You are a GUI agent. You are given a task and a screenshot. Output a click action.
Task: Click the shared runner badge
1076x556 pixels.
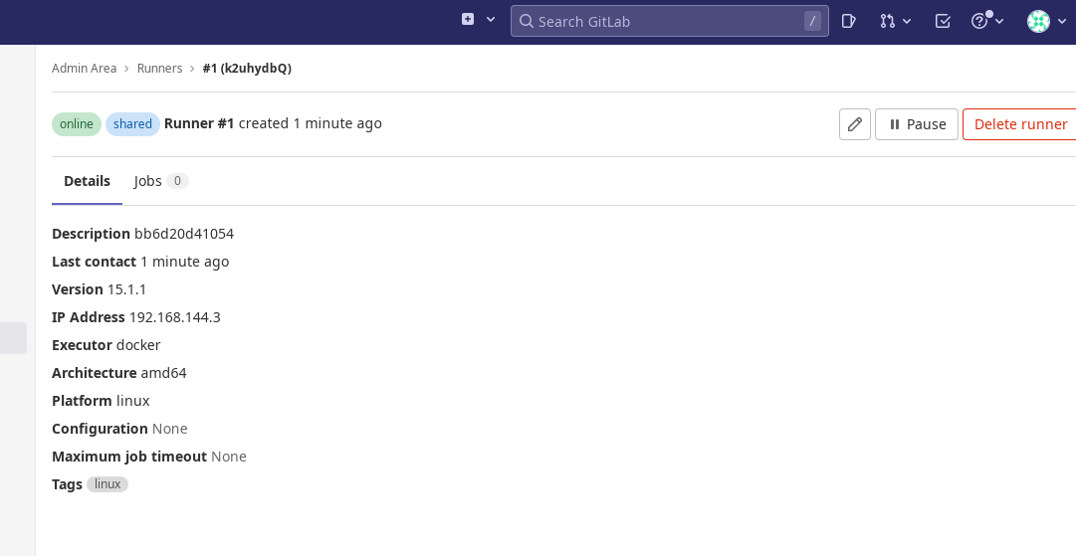(132, 124)
